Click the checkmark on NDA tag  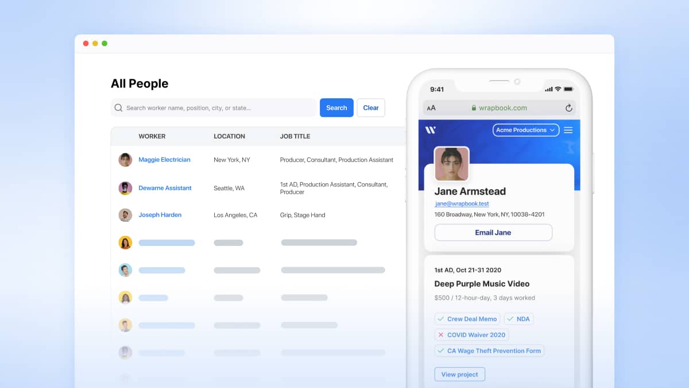[x=510, y=318]
